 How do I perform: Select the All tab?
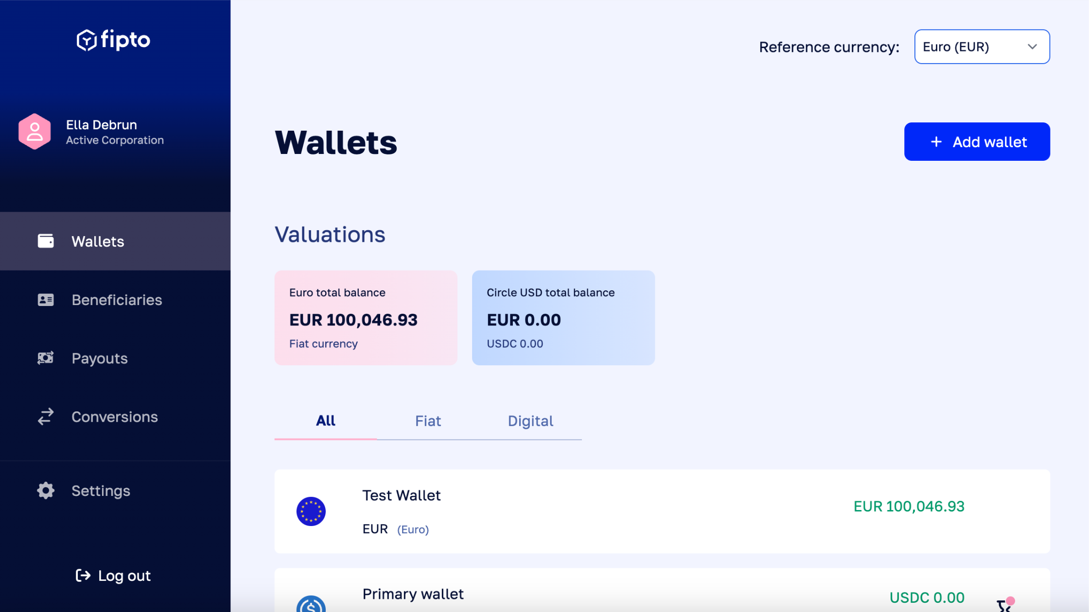tap(325, 421)
